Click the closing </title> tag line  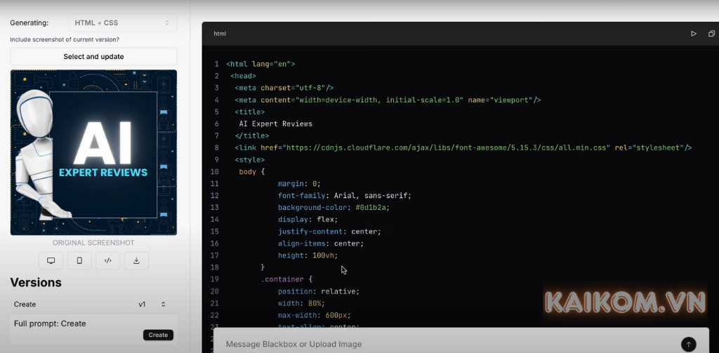tap(252, 135)
